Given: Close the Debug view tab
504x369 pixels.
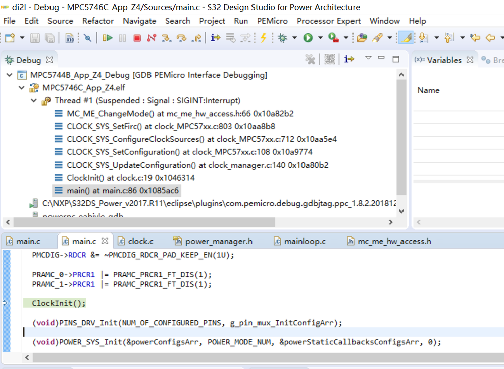Looking at the screenshot, I should tap(49, 60).
